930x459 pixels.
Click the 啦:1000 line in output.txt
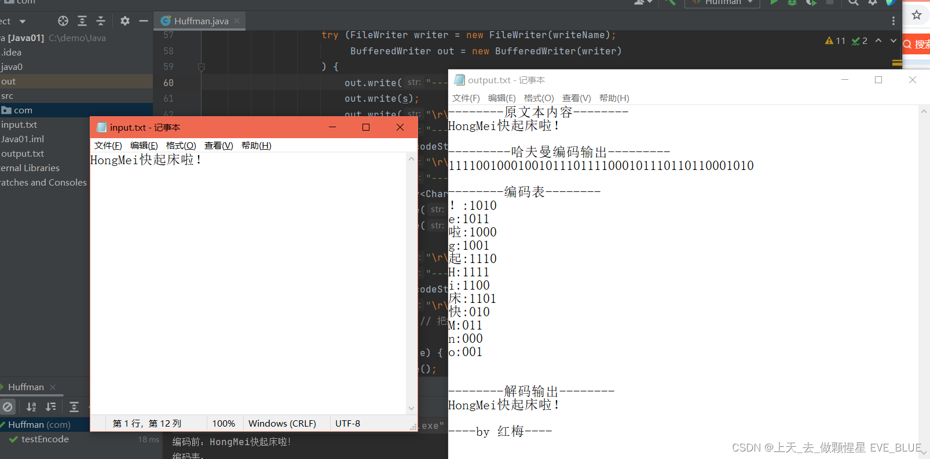coord(473,232)
